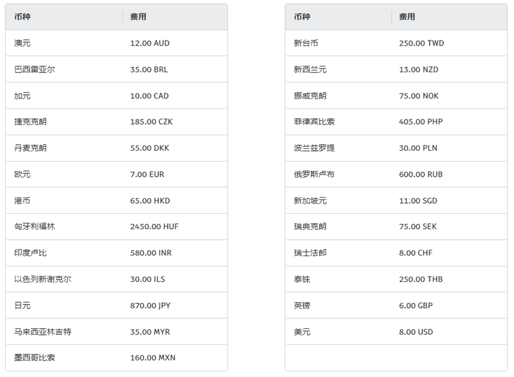The width and height of the screenshot is (514, 377).
Task: Click the 35.00 BRL fee value
Action: click(x=149, y=69)
